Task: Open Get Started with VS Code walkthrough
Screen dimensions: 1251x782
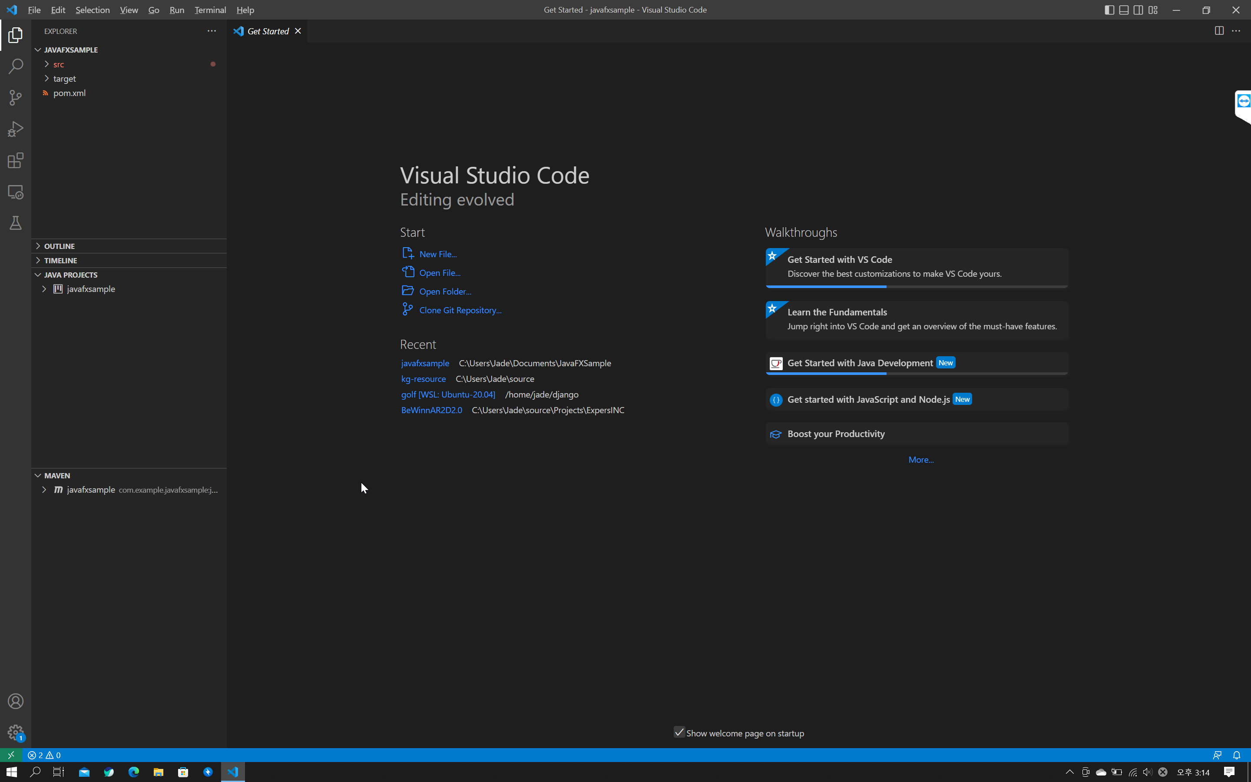Action: coord(917,267)
